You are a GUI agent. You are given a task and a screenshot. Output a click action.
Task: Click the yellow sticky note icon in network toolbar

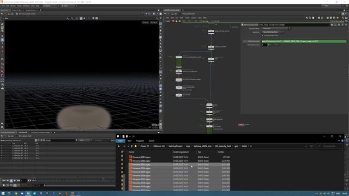click(x=331, y=18)
